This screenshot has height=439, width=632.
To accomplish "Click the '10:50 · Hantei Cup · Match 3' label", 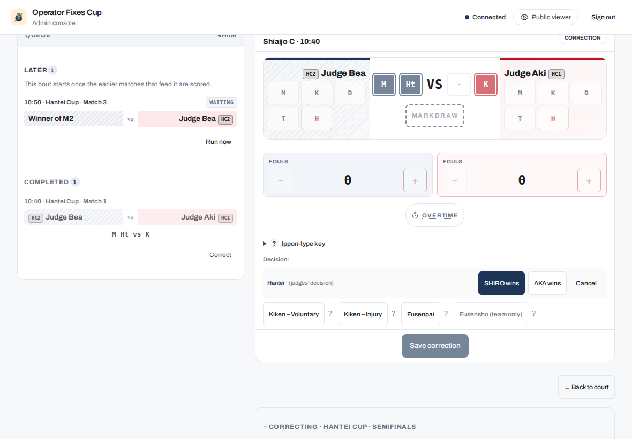I will click(x=65, y=102).
